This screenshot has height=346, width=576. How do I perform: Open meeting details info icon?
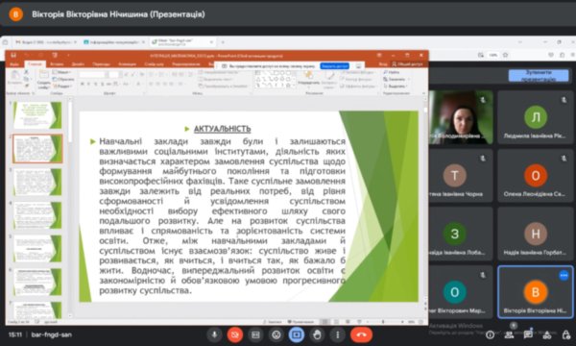(x=490, y=334)
